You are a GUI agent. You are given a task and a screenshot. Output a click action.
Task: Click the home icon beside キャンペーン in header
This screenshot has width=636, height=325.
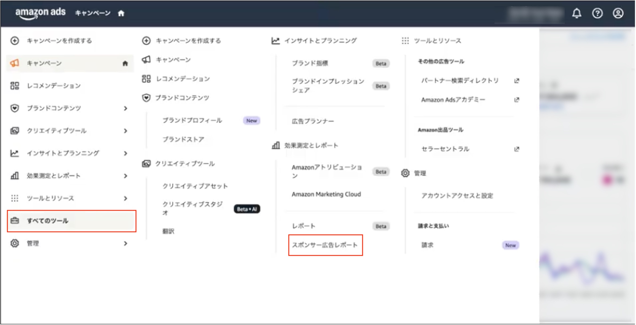click(x=121, y=13)
